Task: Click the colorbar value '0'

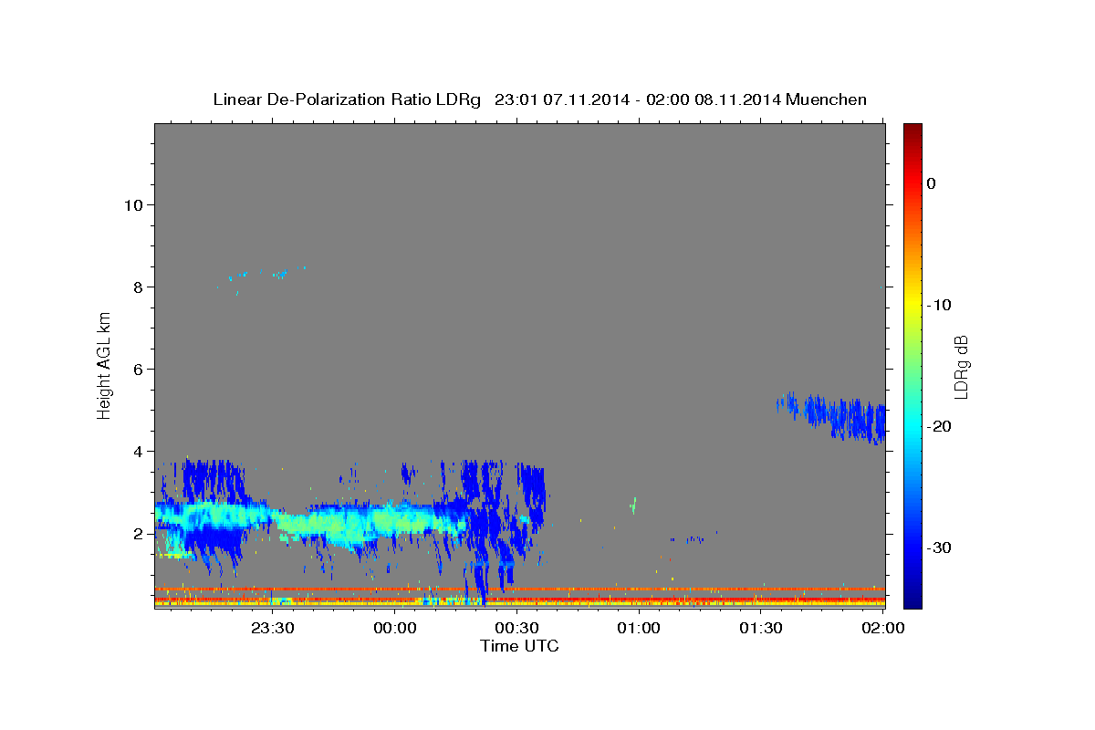Action: tap(931, 183)
